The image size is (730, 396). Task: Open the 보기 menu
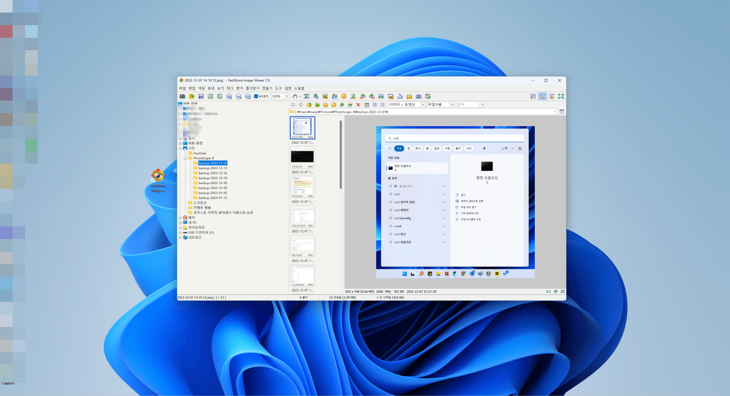tap(220, 88)
